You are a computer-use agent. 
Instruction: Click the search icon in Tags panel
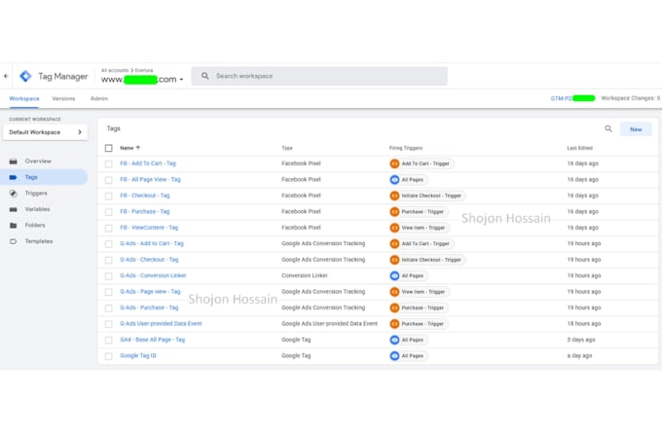tap(608, 128)
